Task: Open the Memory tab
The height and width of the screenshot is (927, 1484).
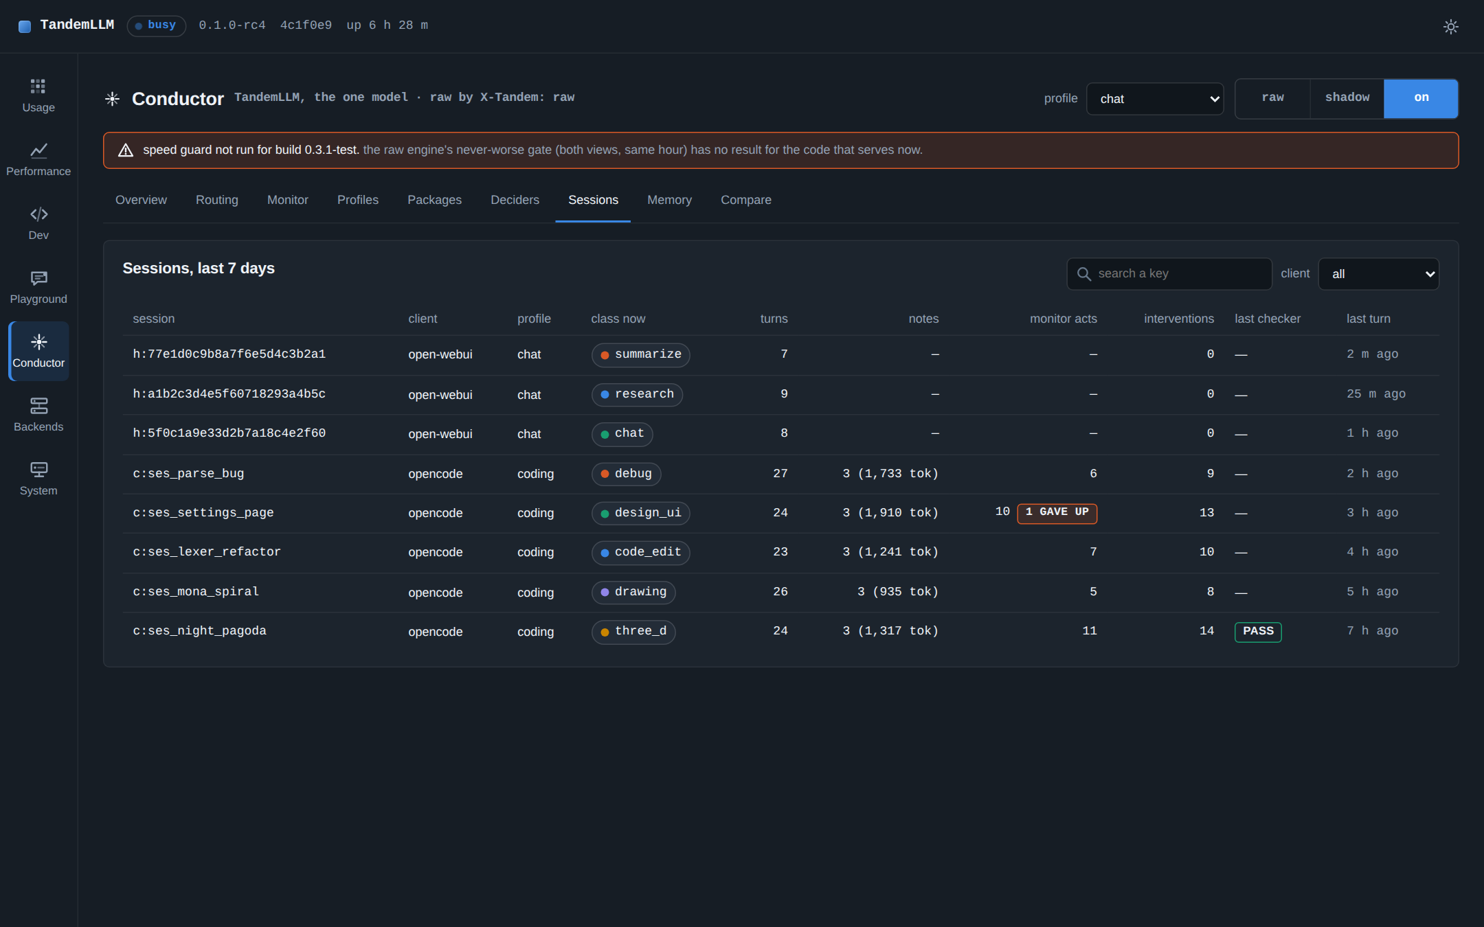Action: (669, 200)
